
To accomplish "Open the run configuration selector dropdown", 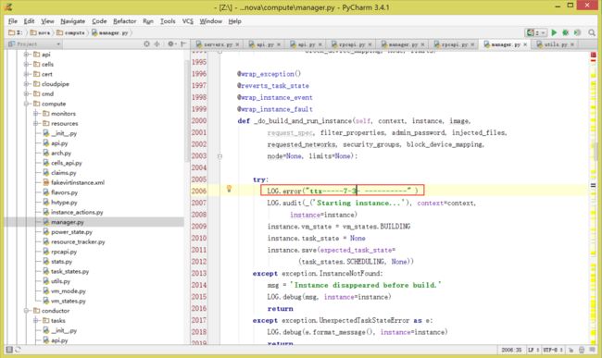I will click(536, 32).
